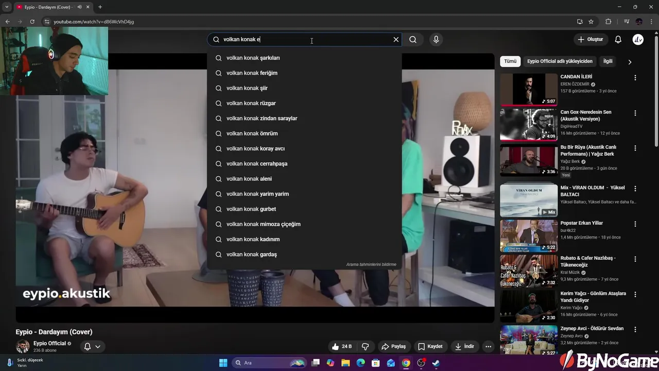Screen dimensions: 659x371
Task: Choose suggestion volkan konak gurbet
Action: point(304,209)
